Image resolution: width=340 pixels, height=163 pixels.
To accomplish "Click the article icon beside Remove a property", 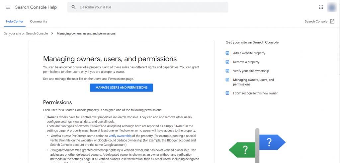I will click(x=227, y=62).
